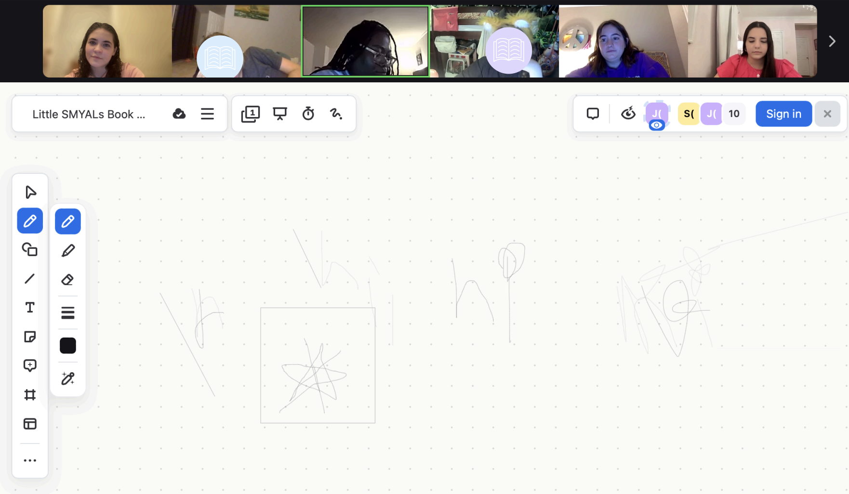Select the Text tool
This screenshot has width=849, height=494.
click(30, 308)
